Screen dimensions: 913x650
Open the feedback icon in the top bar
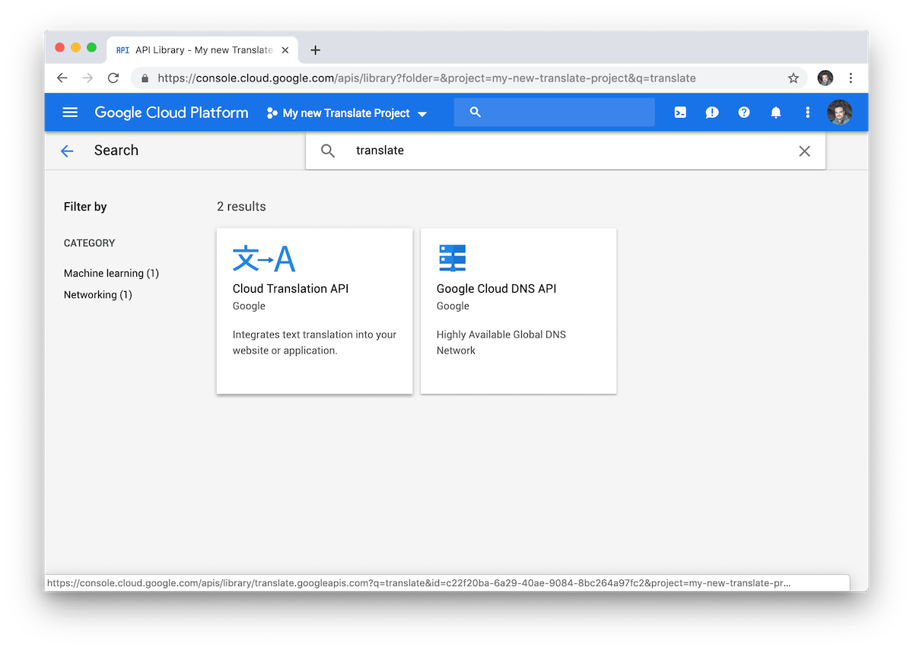[711, 112]
